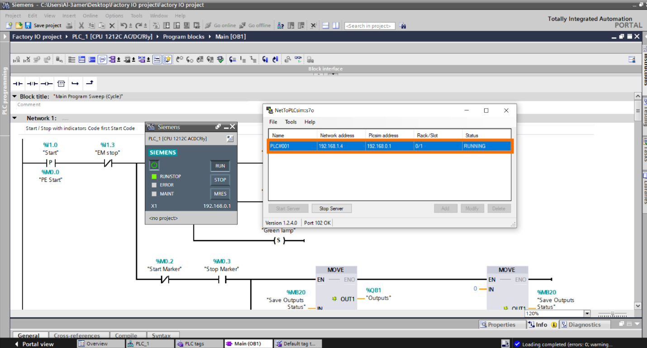Click the STOP button in PLCSIM

(220, 180)
